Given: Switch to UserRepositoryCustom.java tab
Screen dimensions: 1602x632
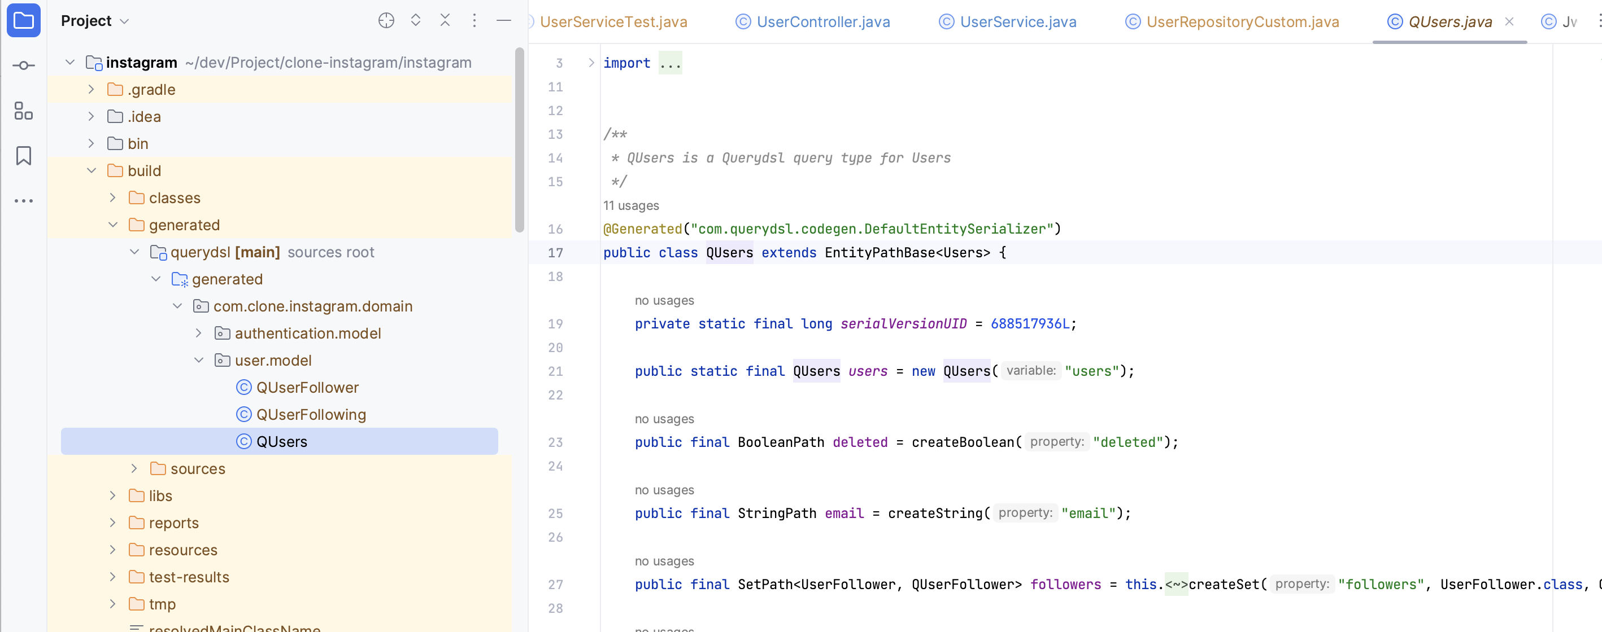Looking at the screenshot, I should point(1242,22).
